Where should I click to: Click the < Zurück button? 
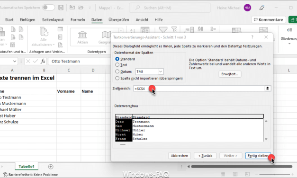205,156
